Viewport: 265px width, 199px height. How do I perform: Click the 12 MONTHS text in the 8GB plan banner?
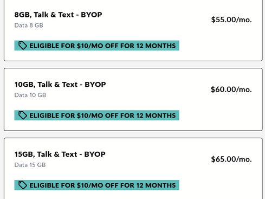pyautogui.click(x=156, y=46)
